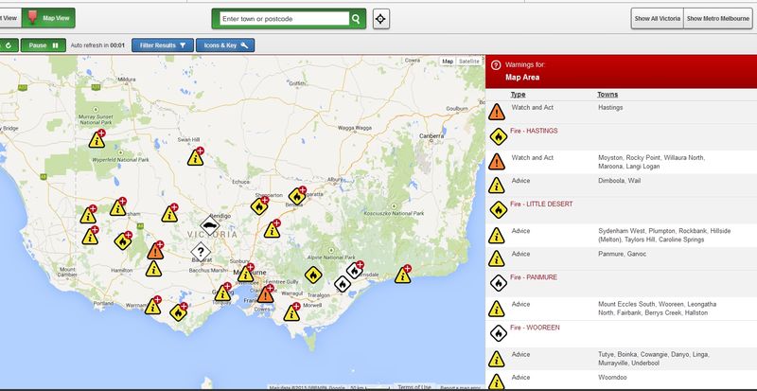Select the advice marker near Warrnambool
This screenshot has width=757, height=391.
[x=152, y=307]
